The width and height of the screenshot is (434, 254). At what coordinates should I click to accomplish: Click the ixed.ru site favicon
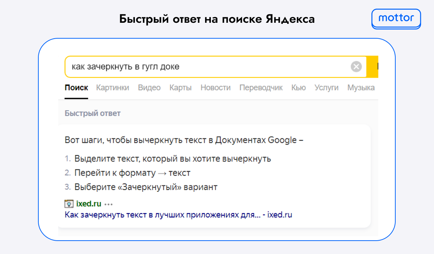click(x=69, y=203)
